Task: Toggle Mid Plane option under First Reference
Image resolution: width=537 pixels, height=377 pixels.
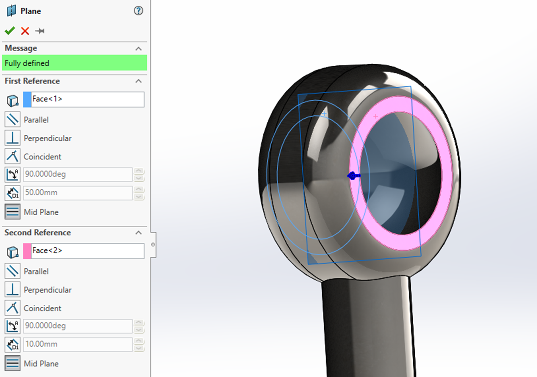Action: point(12,212)
